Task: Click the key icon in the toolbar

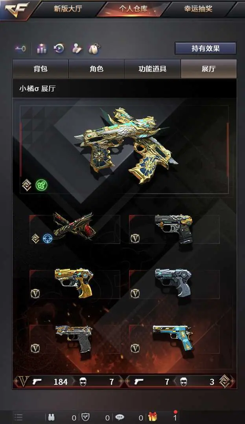Action: [20, 49]
